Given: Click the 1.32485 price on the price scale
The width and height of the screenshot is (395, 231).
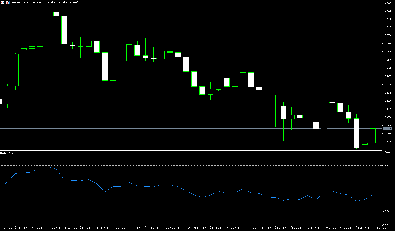Looking at the screenshot, I should 387,142.
